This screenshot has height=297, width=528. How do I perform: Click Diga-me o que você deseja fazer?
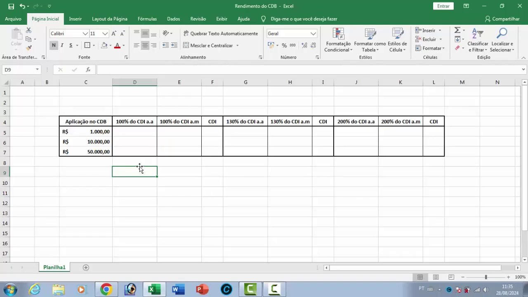coord(304,19)
